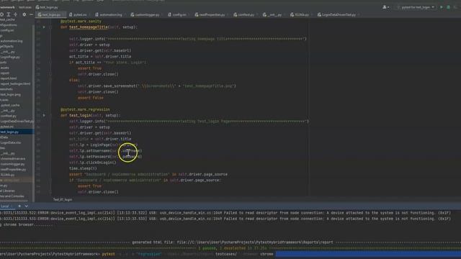Click the @pytest.mark.regression decorator line

85,109
